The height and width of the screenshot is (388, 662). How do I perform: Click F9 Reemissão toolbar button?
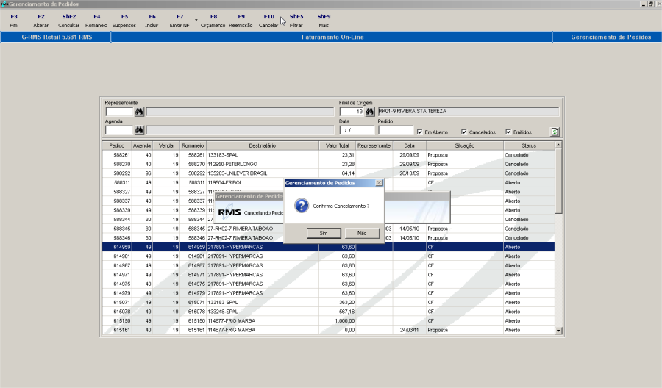(241, 21)
